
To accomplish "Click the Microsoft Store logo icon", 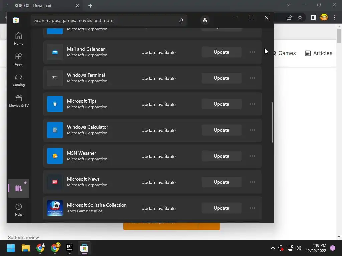I will 16,20.
